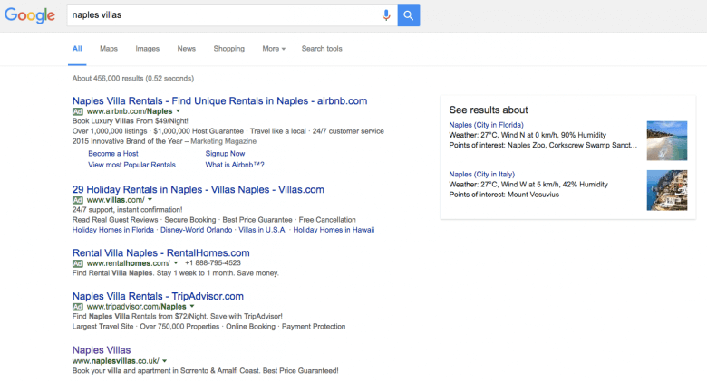Click the Ad badge beside www.airbnb.com/Naples
707x381 pixels.
click(78, 111)
